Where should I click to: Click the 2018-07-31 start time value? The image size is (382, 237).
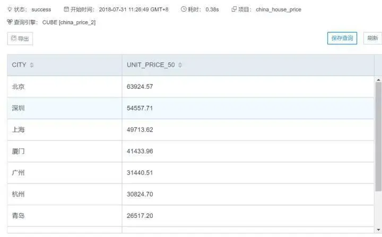(x=134, y=10)
